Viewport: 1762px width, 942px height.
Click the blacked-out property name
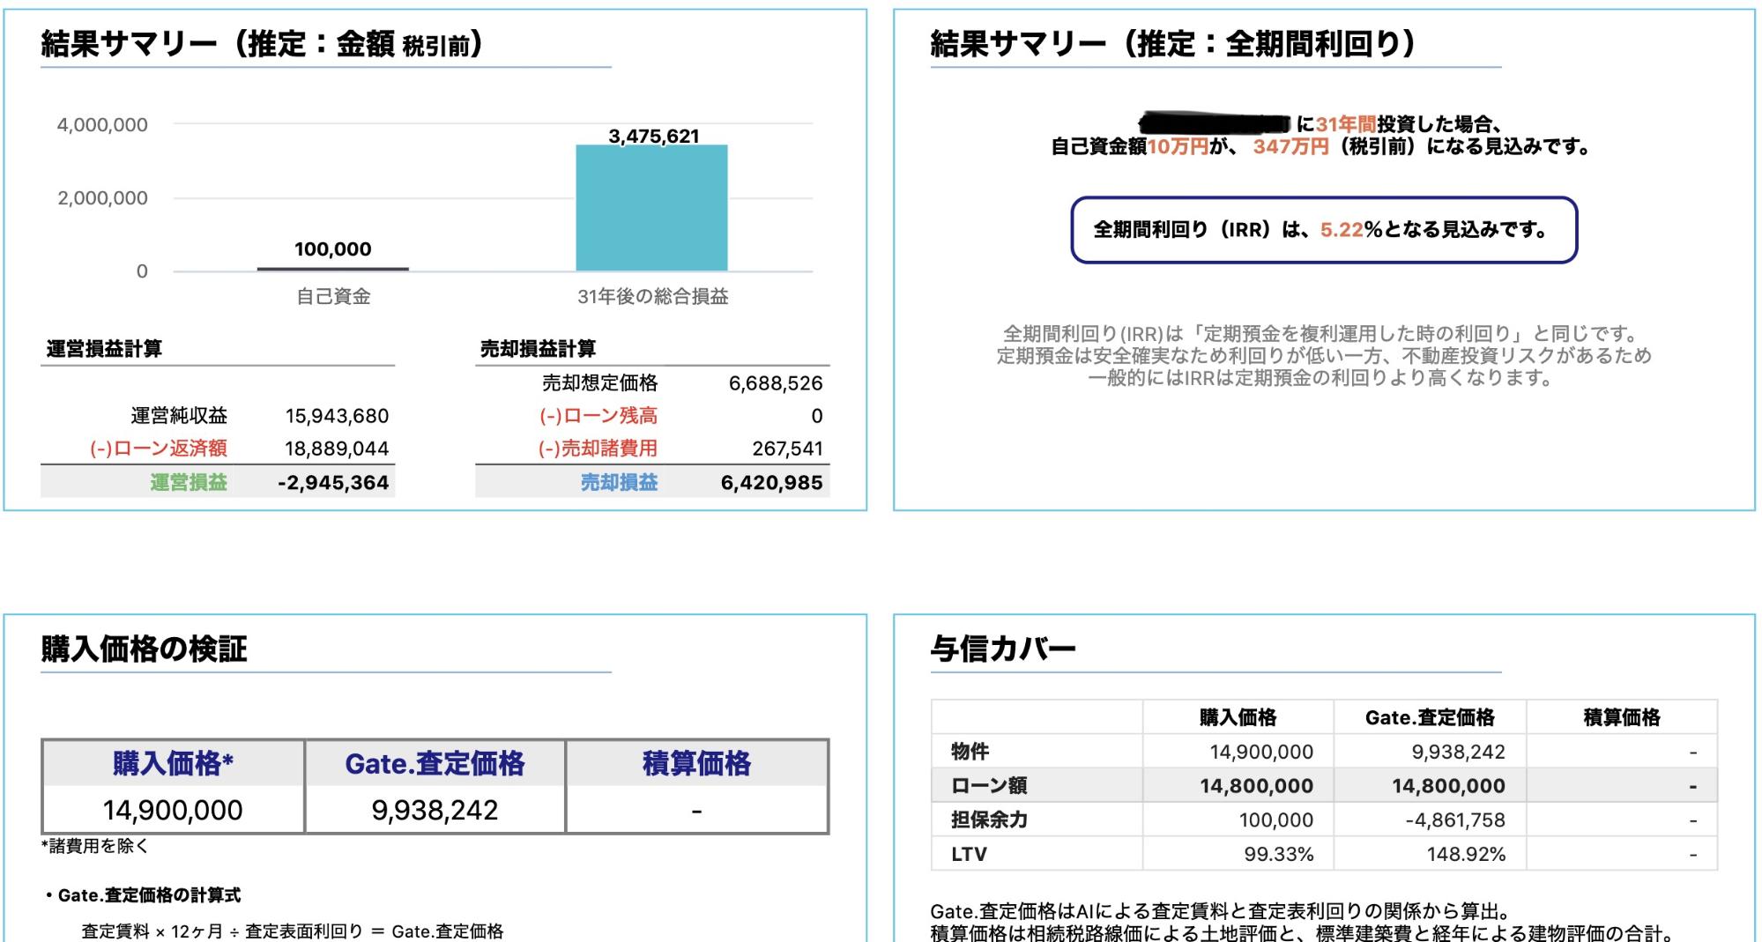pos(1215,122)
